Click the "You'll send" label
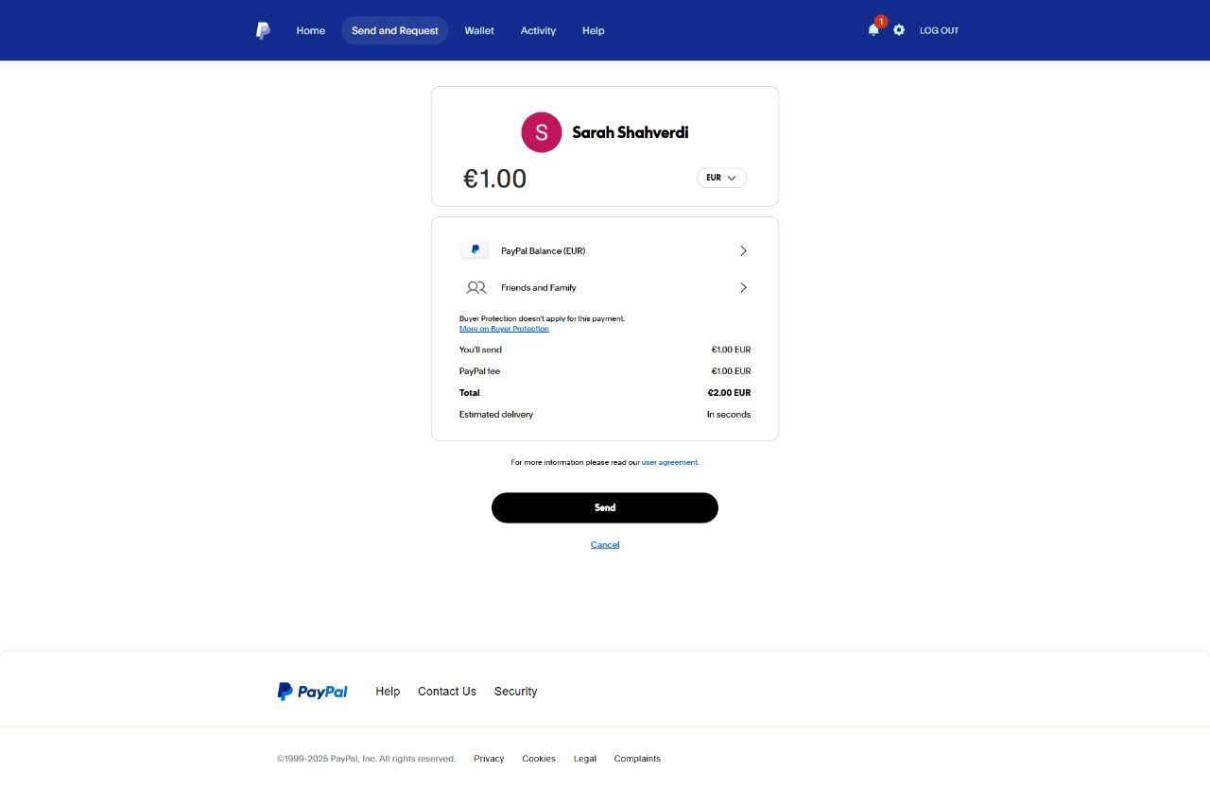 pyautogui.click(x=480, y=350)
